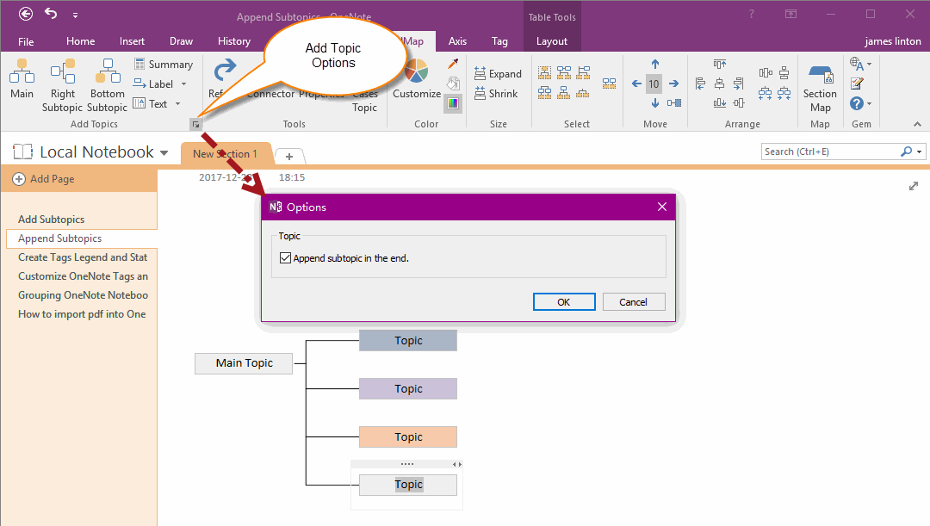The width and height of the screenshot is (930, 526).
Task: Switch to the History tab
Action: coord(233,41)
